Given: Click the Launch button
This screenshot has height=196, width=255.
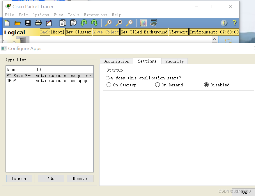Looking at the screenshot, I should (19, 179).
